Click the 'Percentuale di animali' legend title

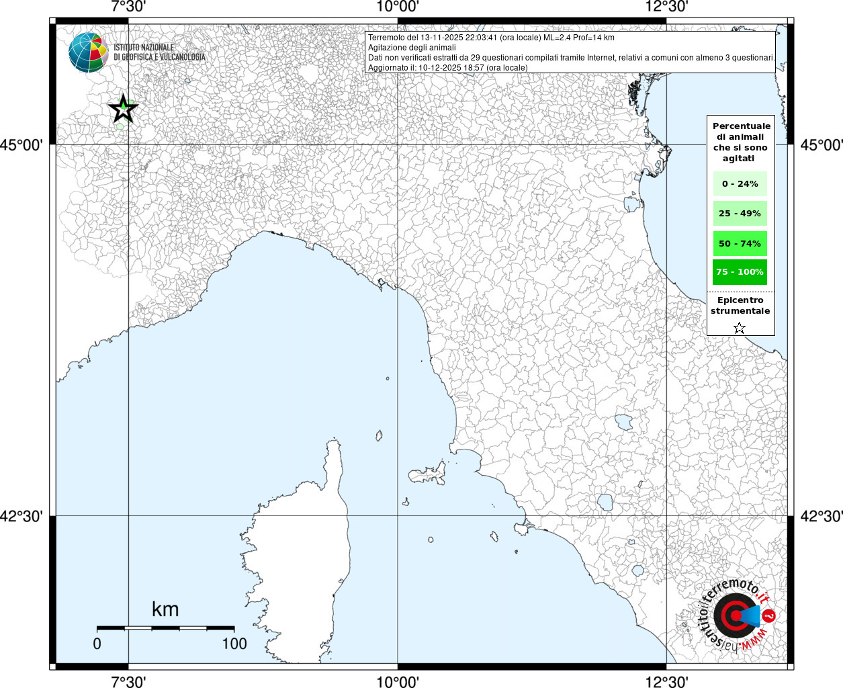pos(742,142)
